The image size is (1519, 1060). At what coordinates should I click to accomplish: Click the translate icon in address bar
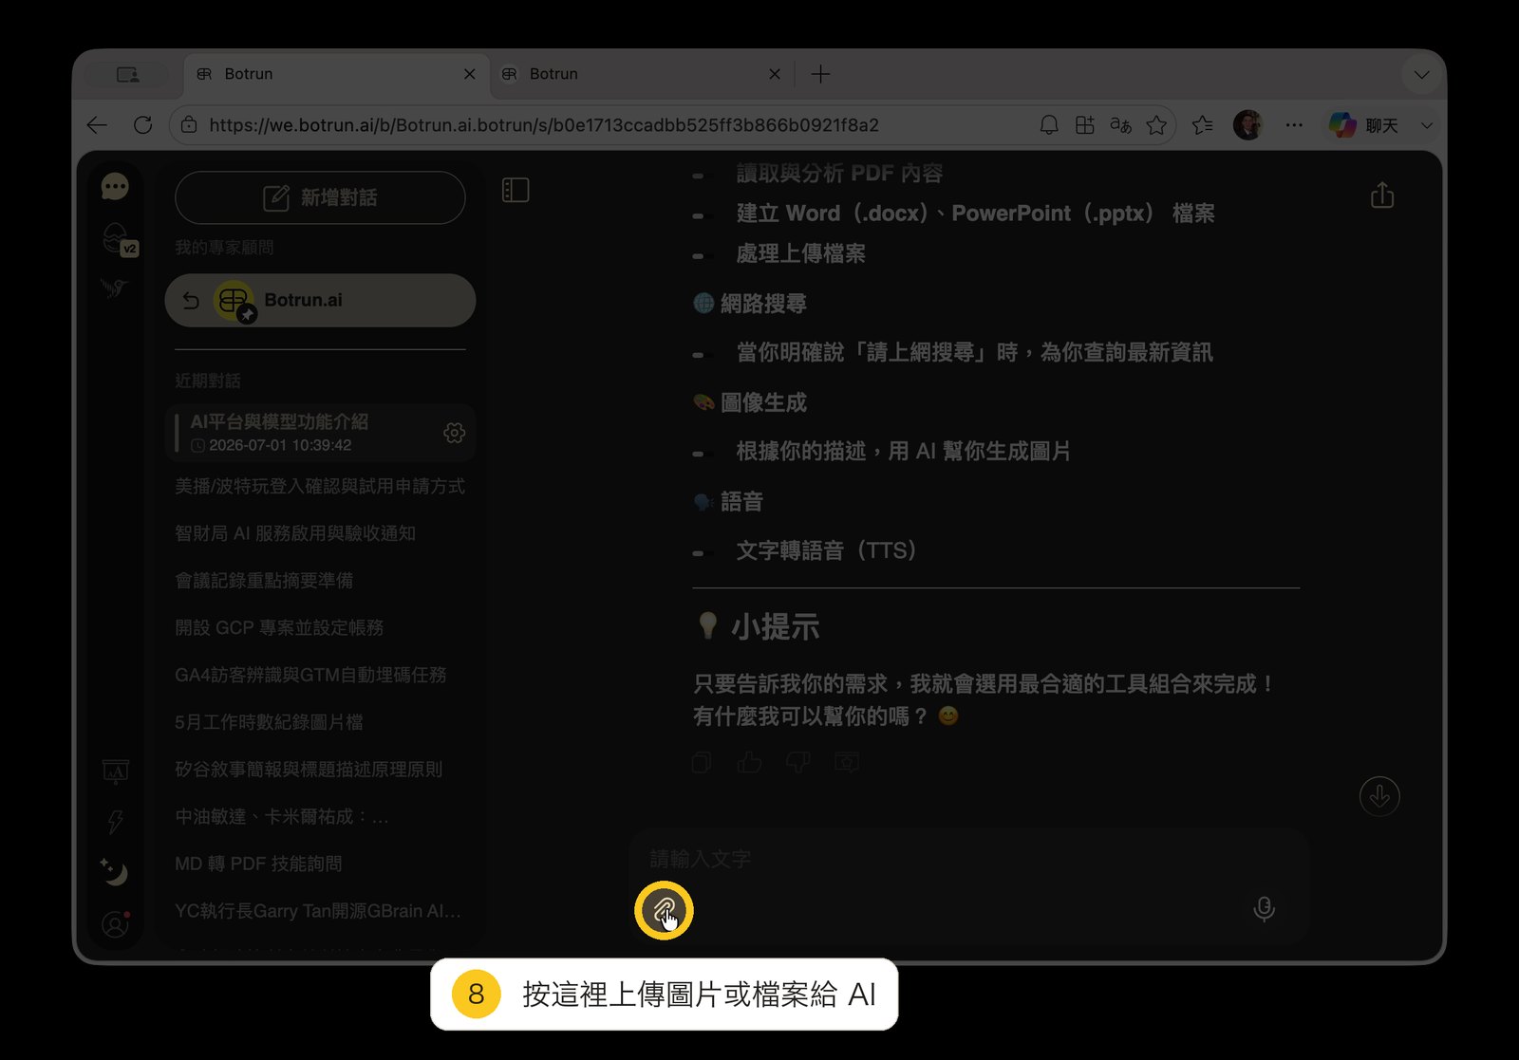click(1121, 125)
